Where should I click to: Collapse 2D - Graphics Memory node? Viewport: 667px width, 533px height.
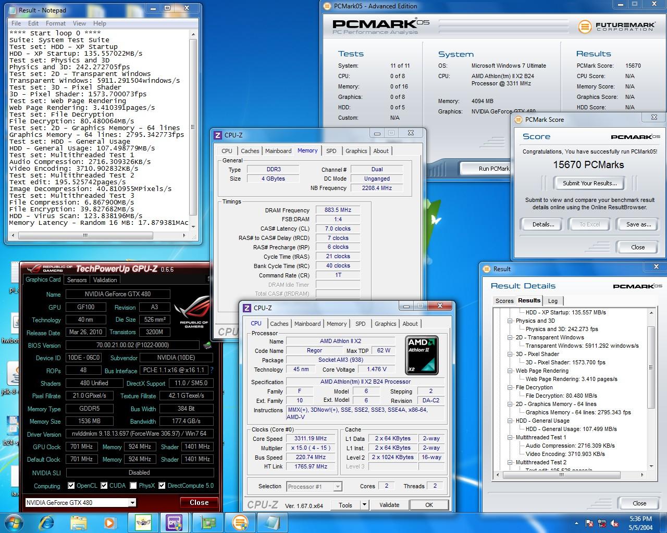point(510,404)
